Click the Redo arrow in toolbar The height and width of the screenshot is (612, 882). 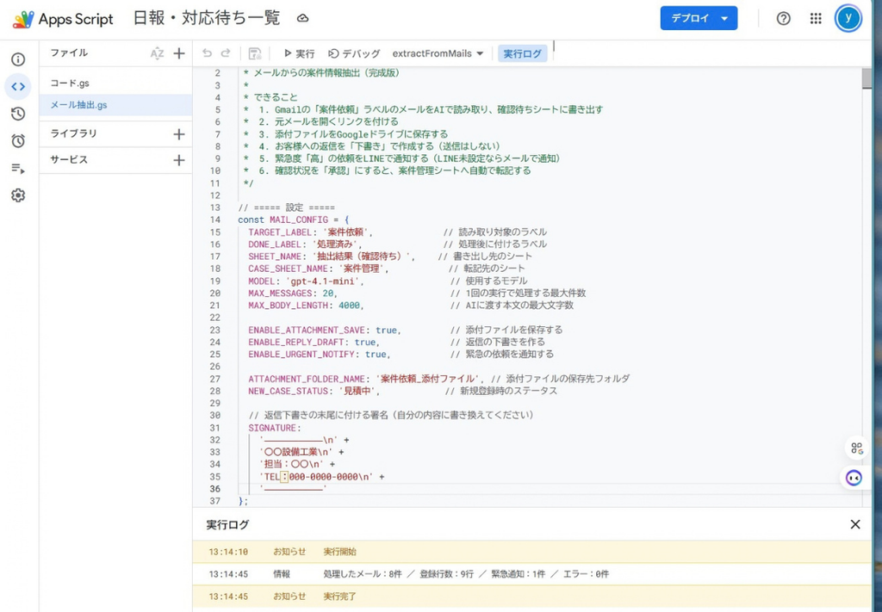click(226, 53)
